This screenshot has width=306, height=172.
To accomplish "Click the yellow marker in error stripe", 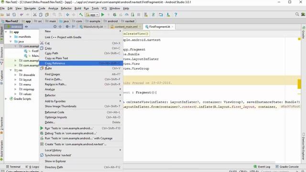I will 299,84.
